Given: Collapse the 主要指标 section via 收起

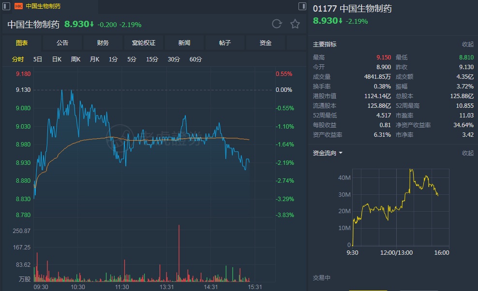Looking at the screenshot, I should tap(468, 44).
